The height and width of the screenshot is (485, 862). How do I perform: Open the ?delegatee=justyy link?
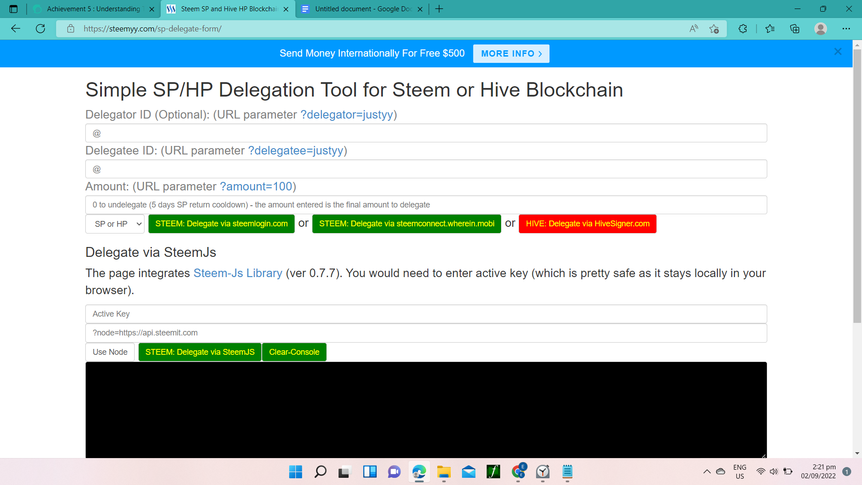[296, 150]
